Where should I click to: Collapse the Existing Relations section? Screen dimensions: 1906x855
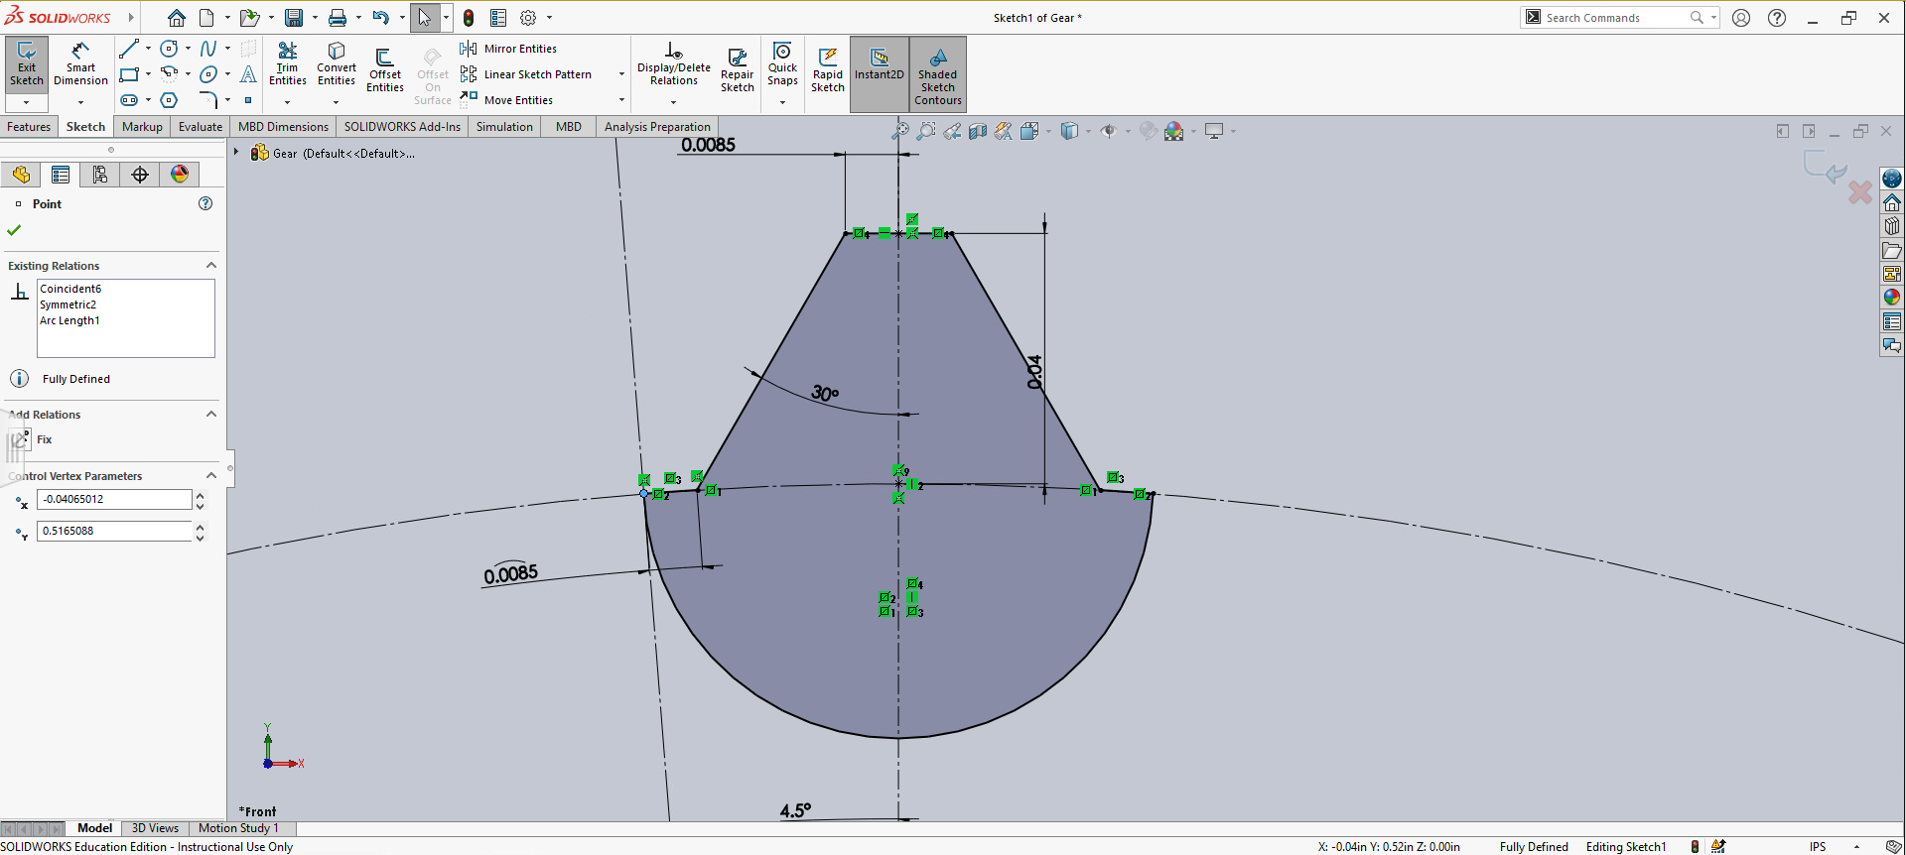[x=210, y=266]
